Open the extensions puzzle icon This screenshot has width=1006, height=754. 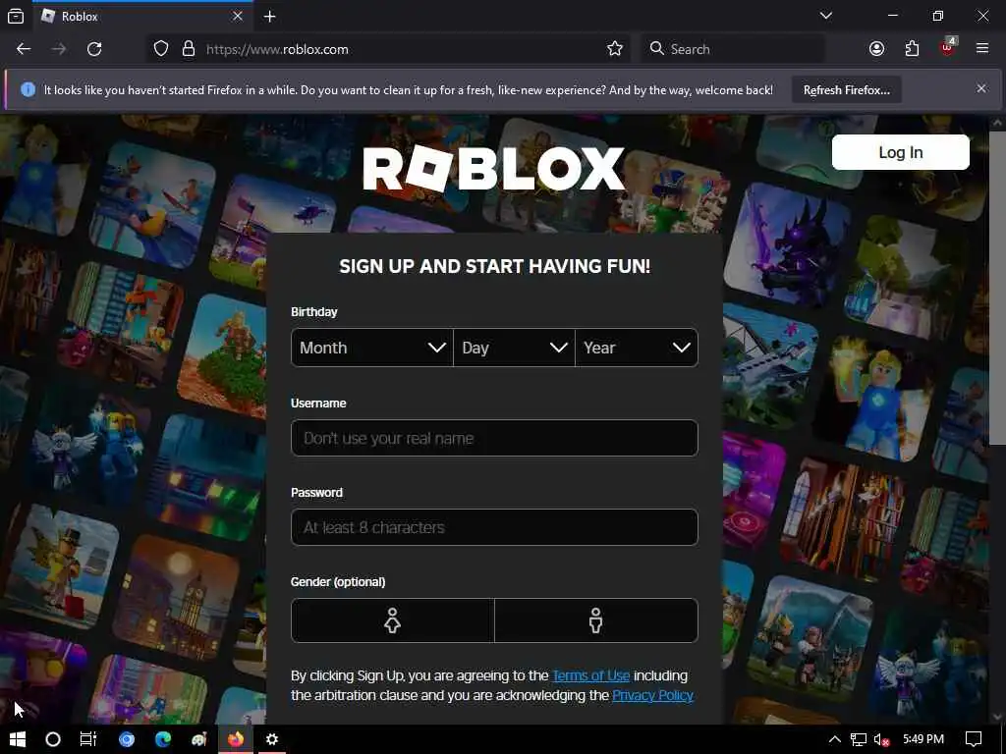[912, 49]
